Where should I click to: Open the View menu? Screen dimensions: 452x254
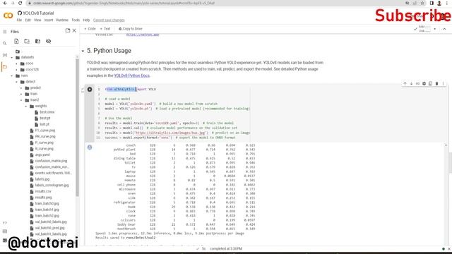37,20
